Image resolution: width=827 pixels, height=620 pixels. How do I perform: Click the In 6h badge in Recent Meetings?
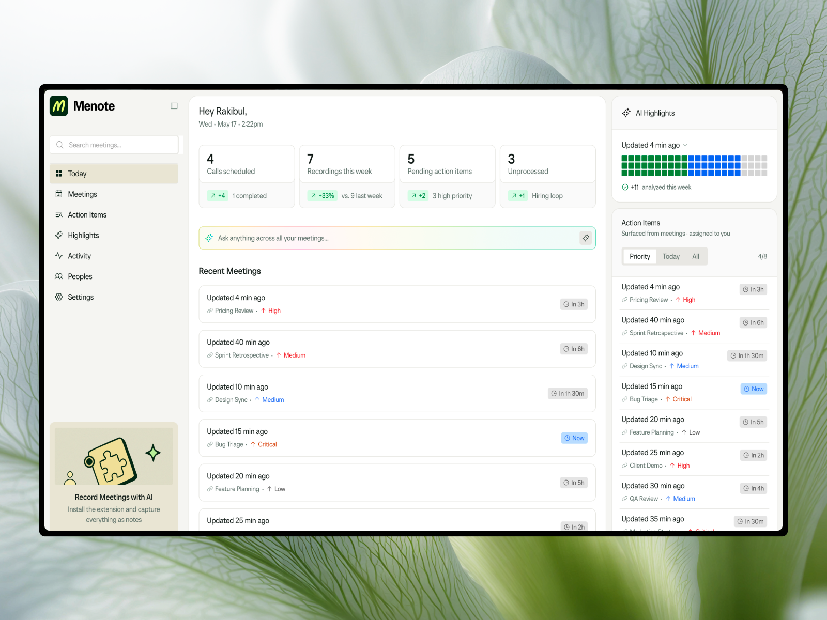[x=574, y=349]
